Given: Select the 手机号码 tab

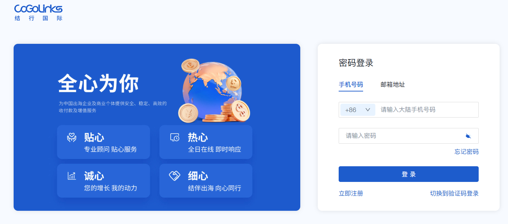Looking at the screenshot, I should pos(351,85).
